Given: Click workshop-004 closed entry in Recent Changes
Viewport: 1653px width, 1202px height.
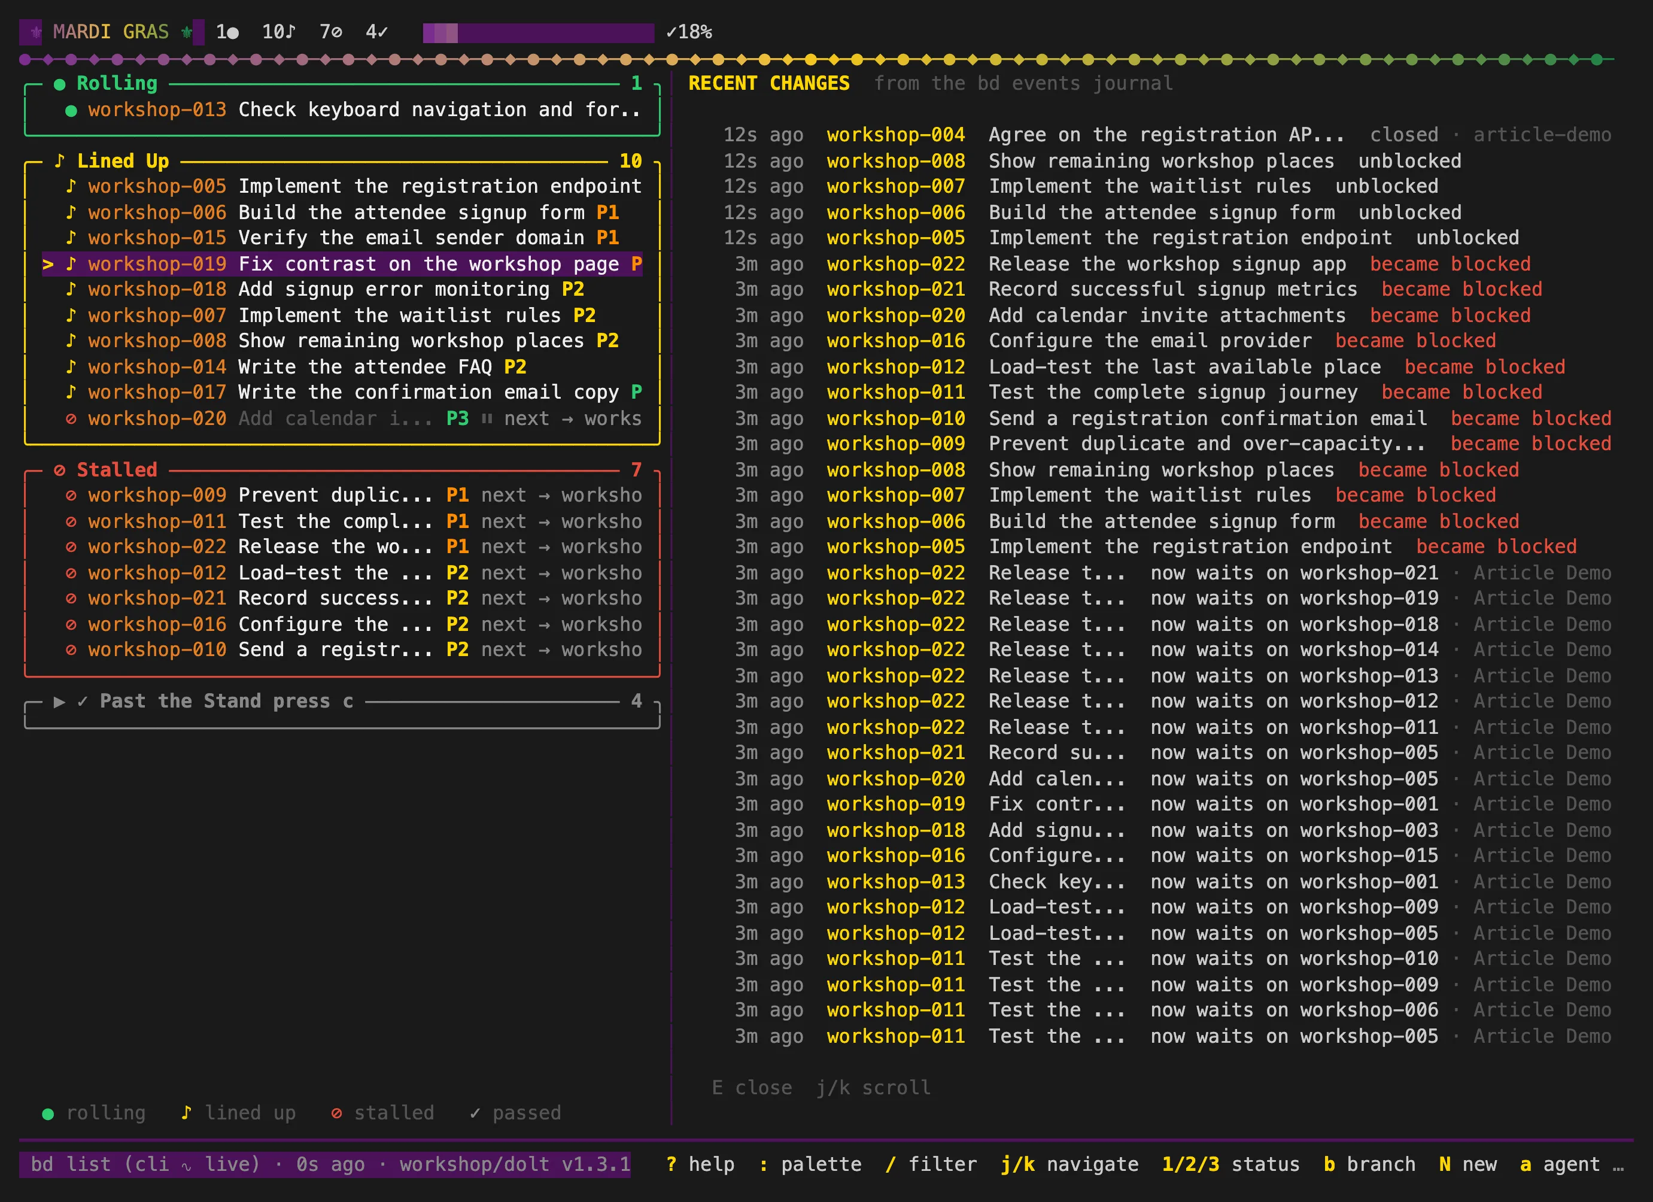Looking at the screenshot, I should [1166, 135].
